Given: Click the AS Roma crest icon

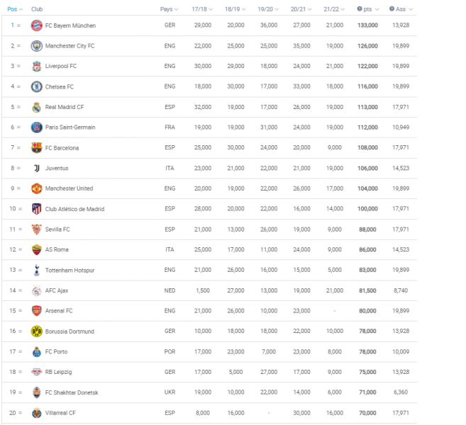Looking at the screenshot, I should coord(37,249).
